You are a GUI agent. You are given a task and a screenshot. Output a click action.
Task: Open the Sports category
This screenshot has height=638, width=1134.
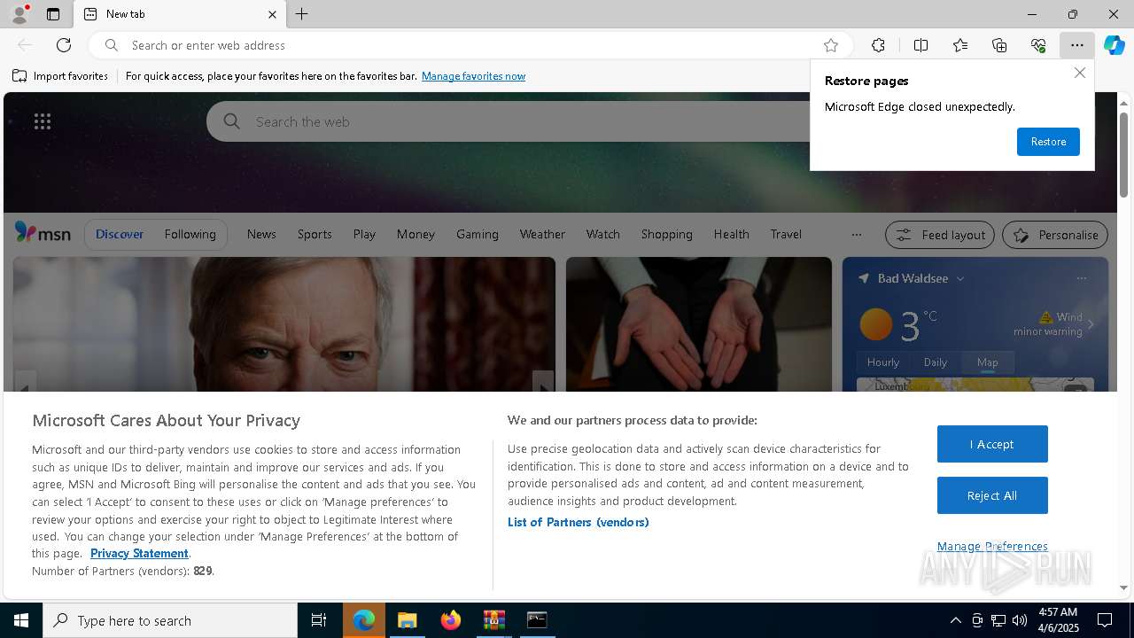coord(315,234)
